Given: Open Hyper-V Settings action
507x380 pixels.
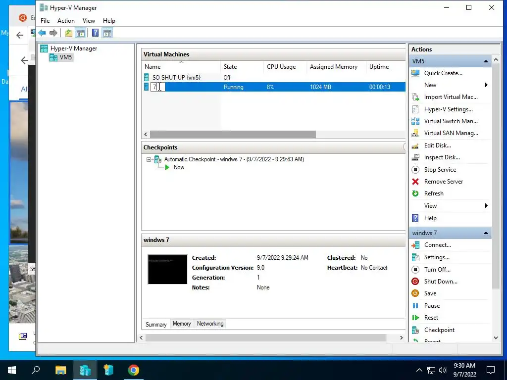Looking at the screenshot, I should 448,109.
